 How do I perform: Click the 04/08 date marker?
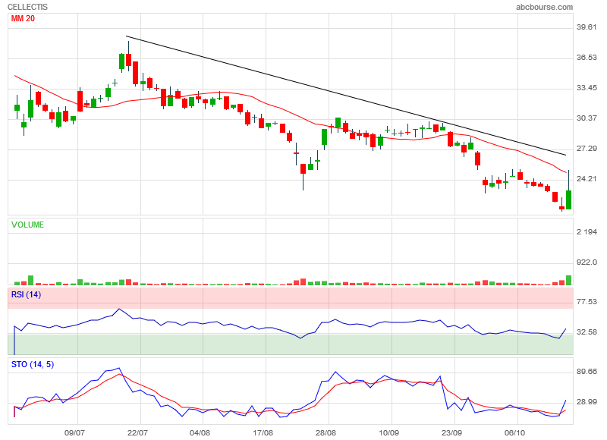click(x=200, y=432)
